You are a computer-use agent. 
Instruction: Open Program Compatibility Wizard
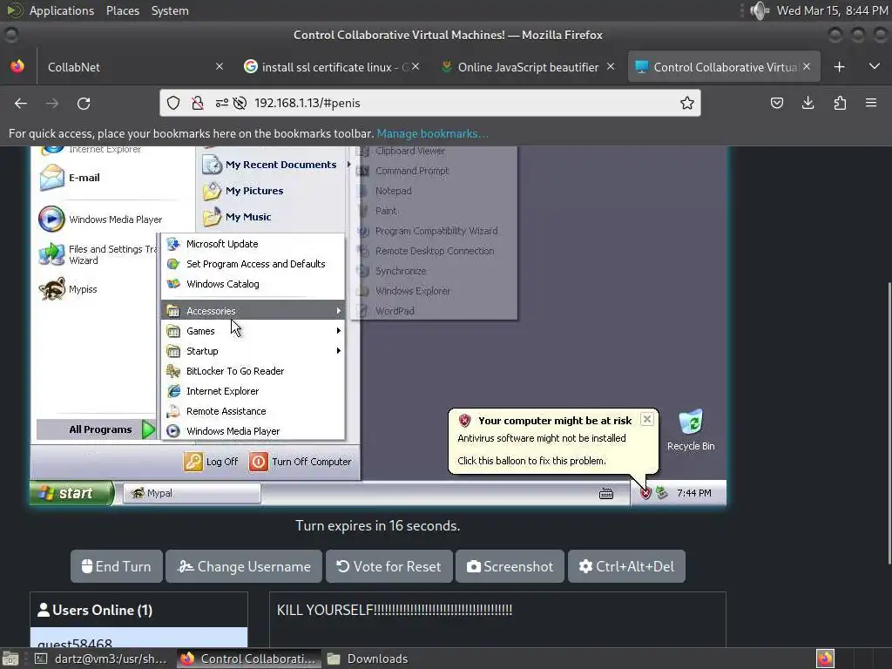click(x=436, y=230)
